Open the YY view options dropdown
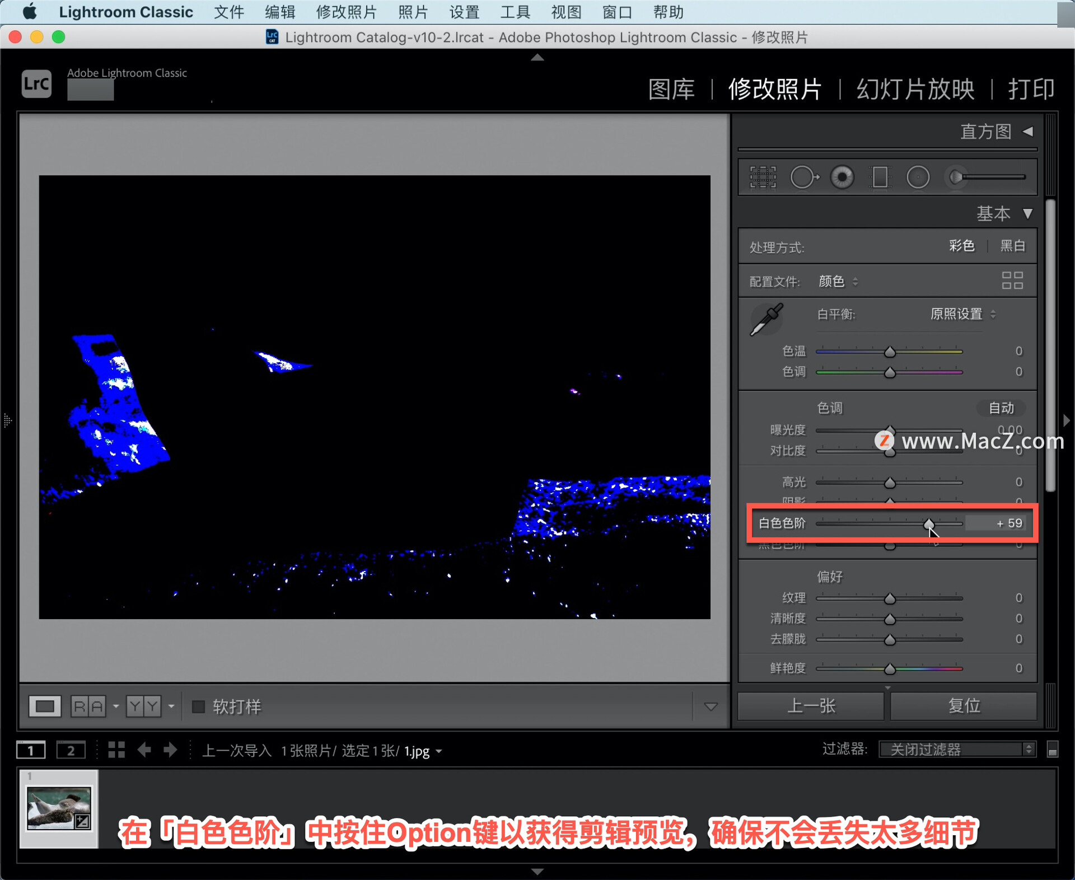The image size is (1075, 880). click(171, 706)
